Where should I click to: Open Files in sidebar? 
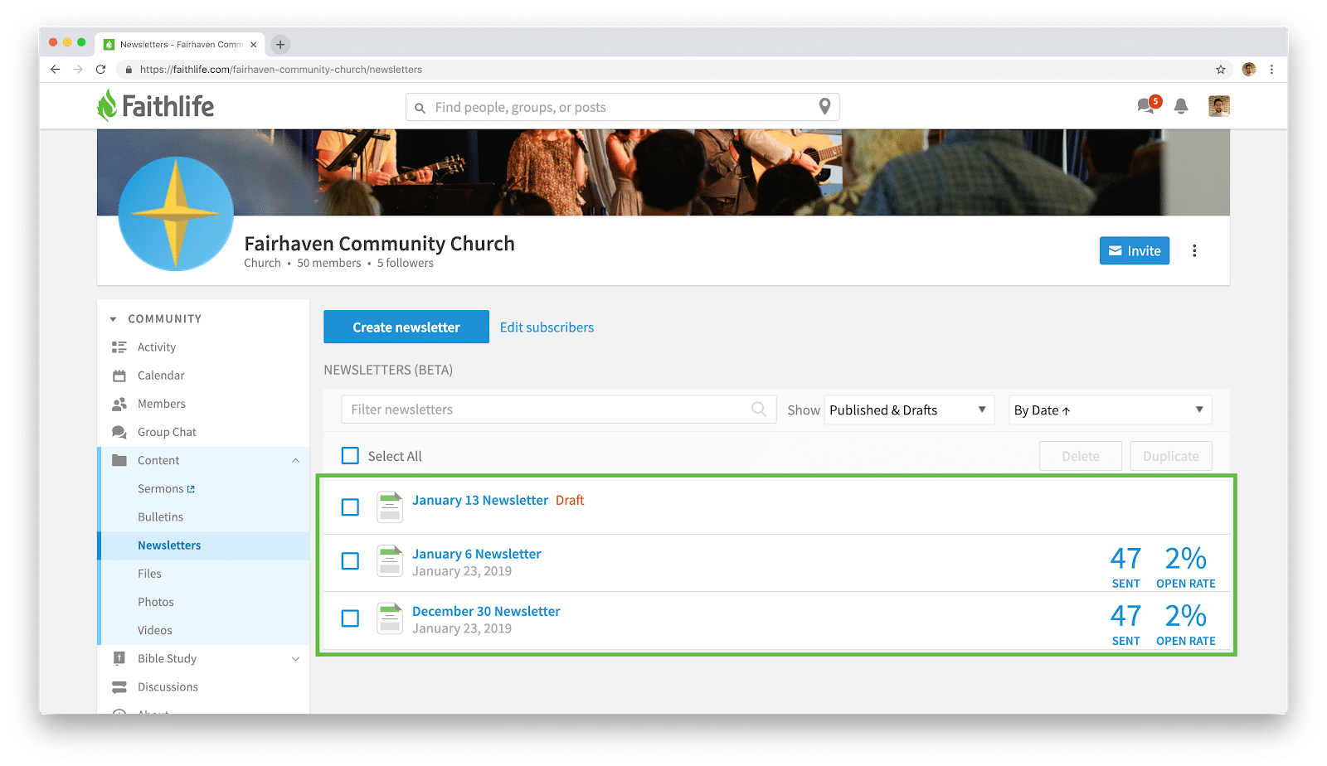(149, 574)
